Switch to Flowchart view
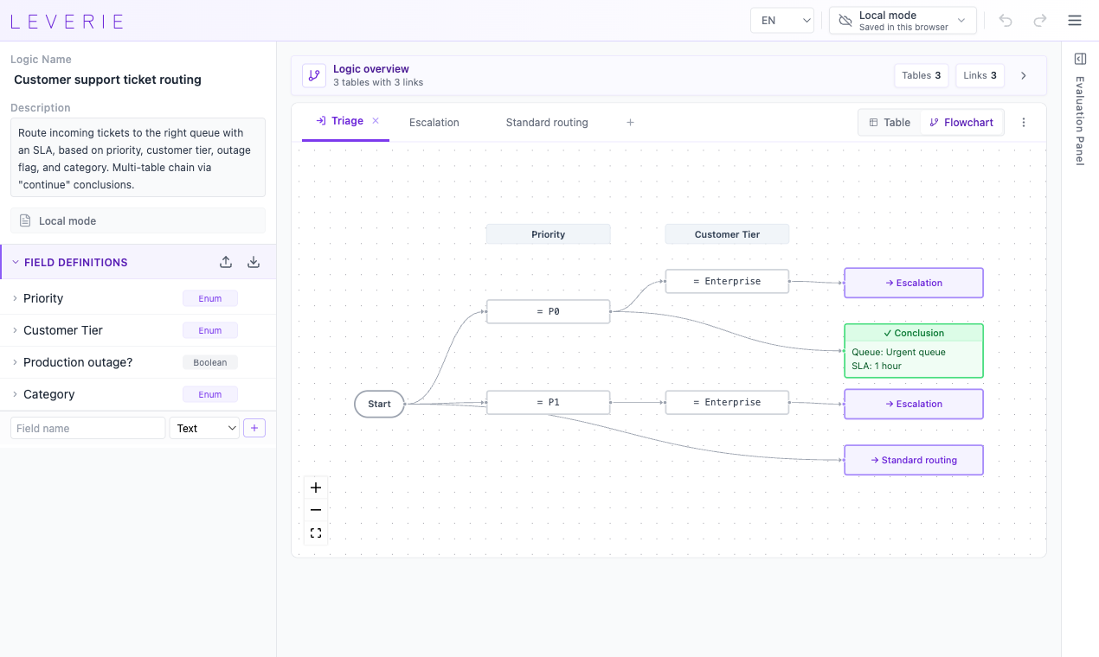 tap(961, 123)
